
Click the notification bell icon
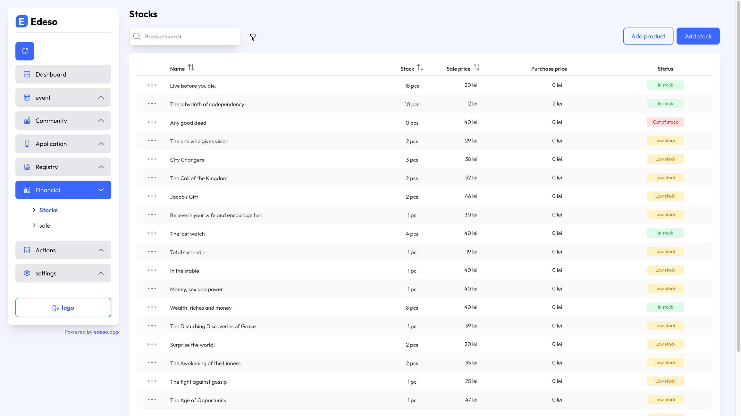[25, 51]
